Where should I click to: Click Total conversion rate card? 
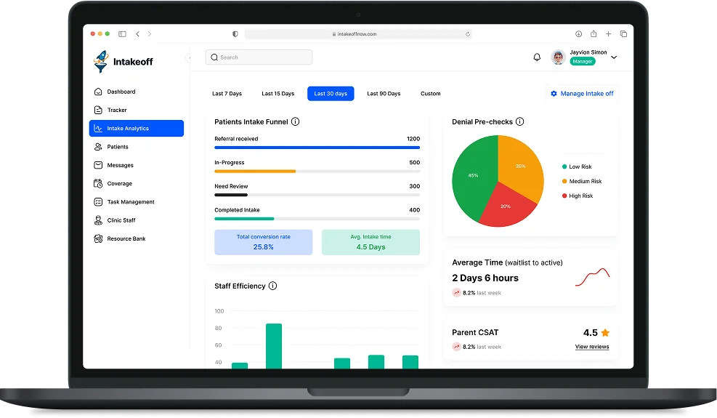click(264, 242)
